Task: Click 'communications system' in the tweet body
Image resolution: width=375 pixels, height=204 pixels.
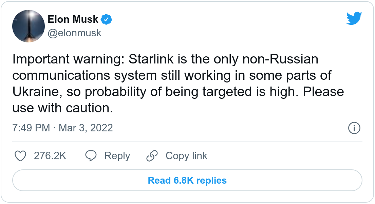Action: pos(85,76)
